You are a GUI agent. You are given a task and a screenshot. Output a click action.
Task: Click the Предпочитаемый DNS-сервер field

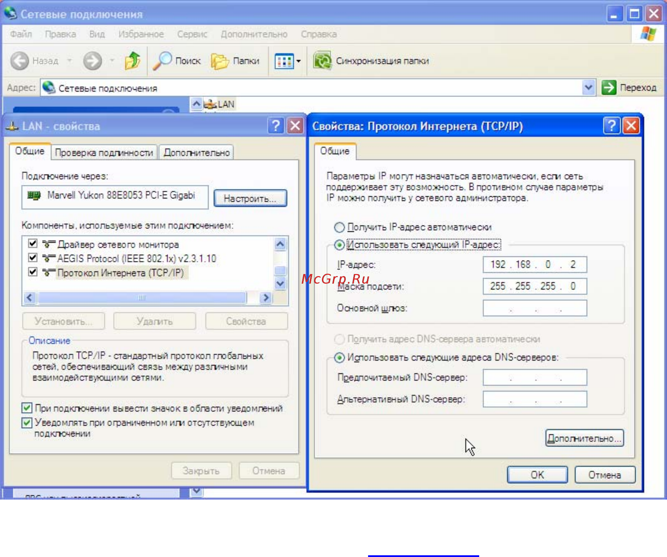[535, 378]
